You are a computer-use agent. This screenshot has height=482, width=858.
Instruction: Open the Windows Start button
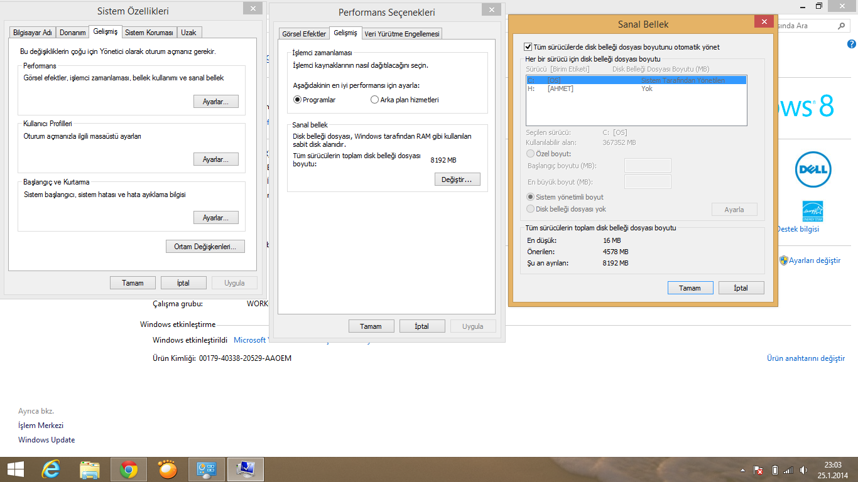[15, 469]
